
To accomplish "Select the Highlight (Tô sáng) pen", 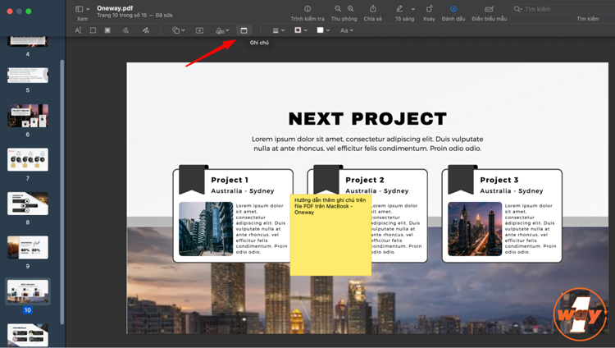I will (399, 9).
